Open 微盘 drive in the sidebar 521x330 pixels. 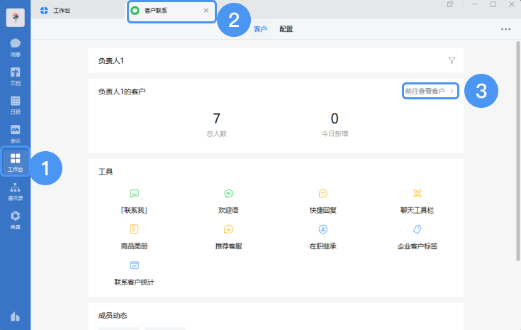[15, 219]
